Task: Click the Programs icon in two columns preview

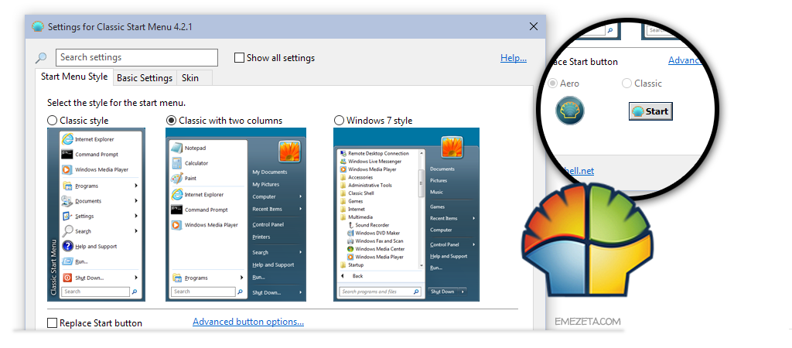Action: 177,278
